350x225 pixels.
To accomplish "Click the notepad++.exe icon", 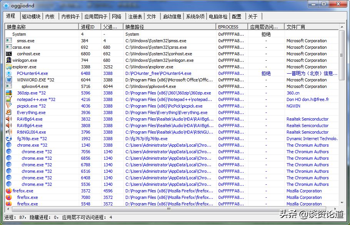I will (x=9, y=99).
